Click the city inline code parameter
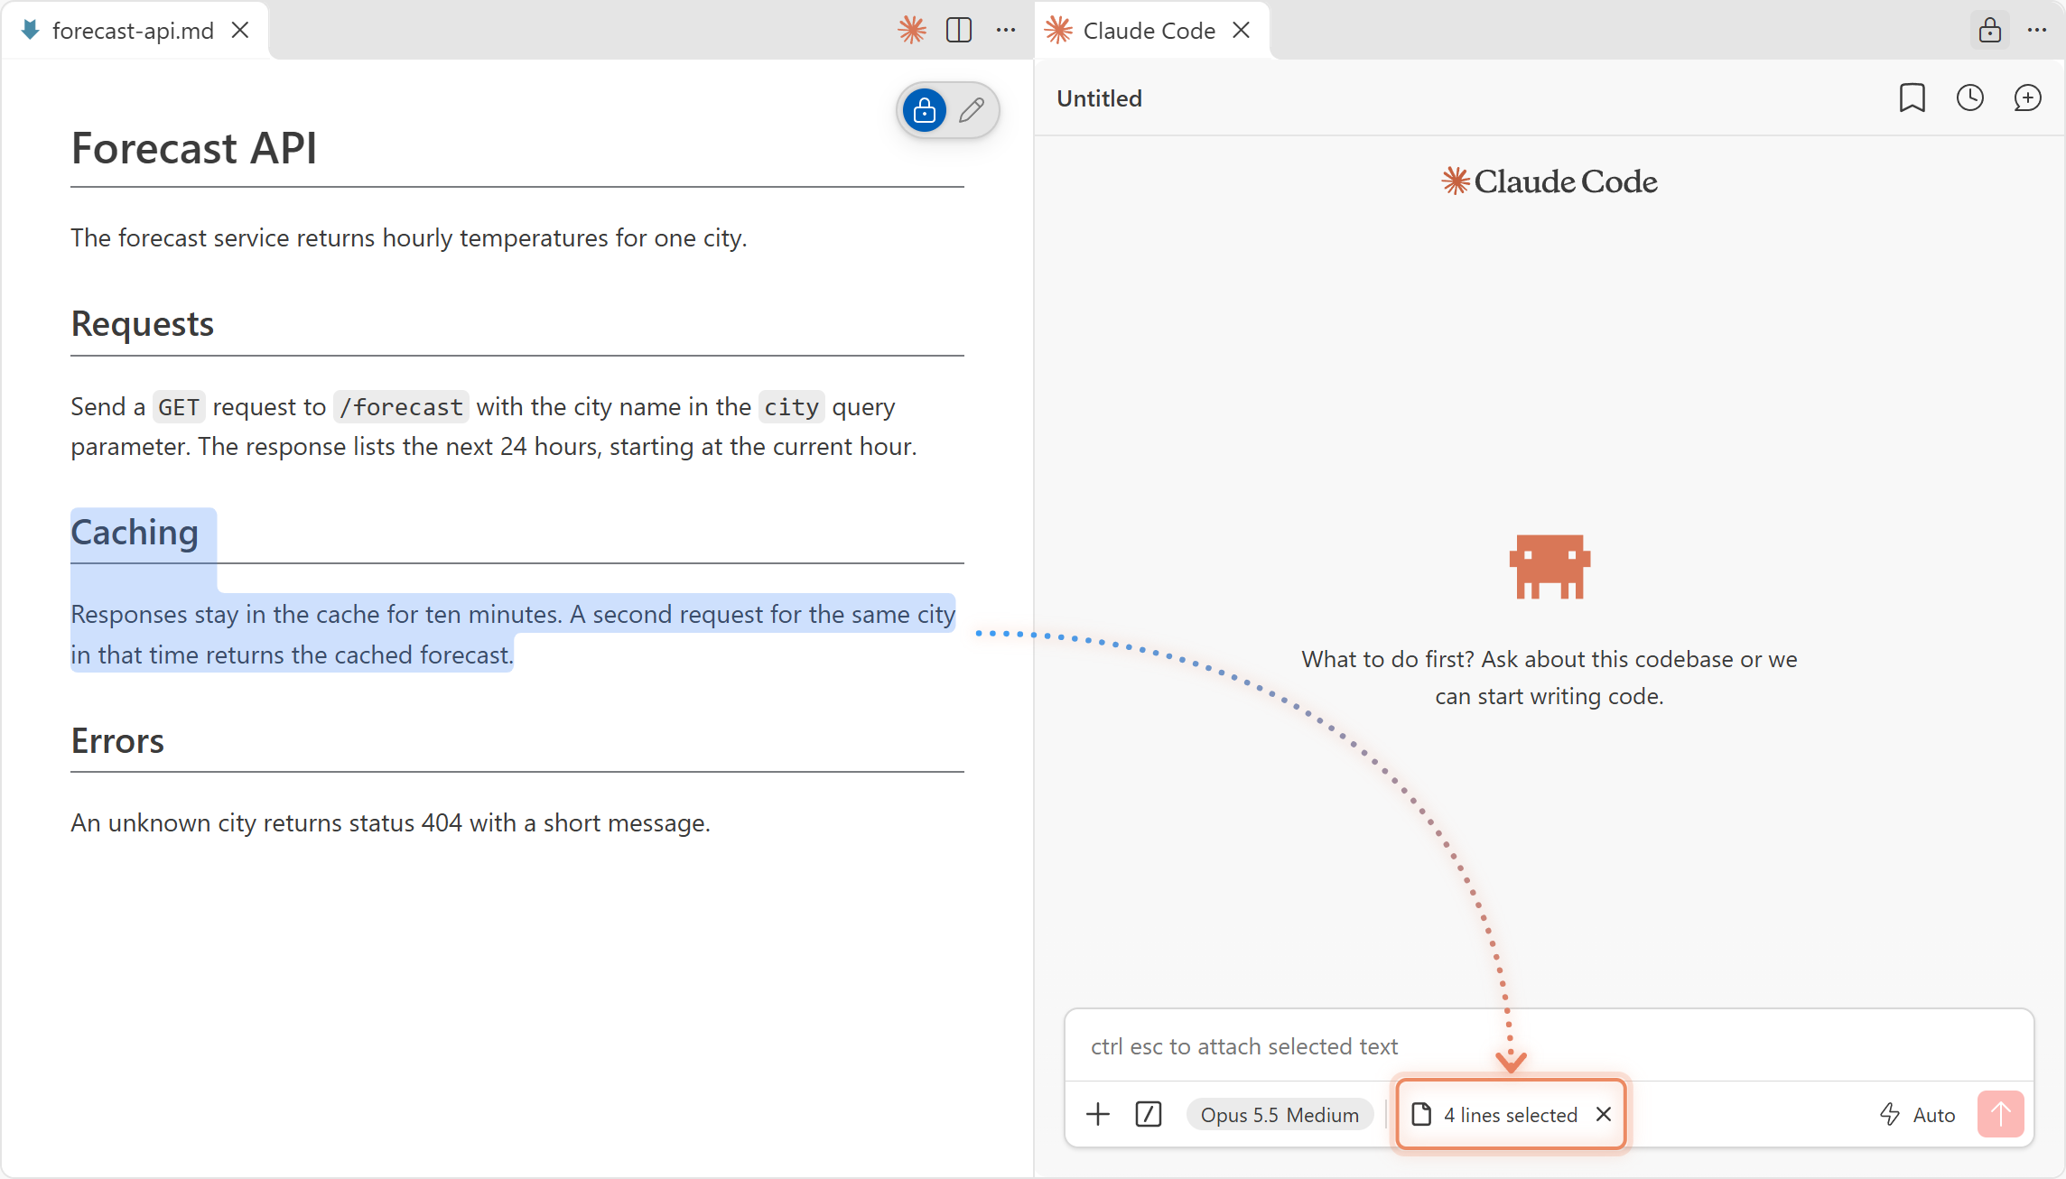 (792, 407)
